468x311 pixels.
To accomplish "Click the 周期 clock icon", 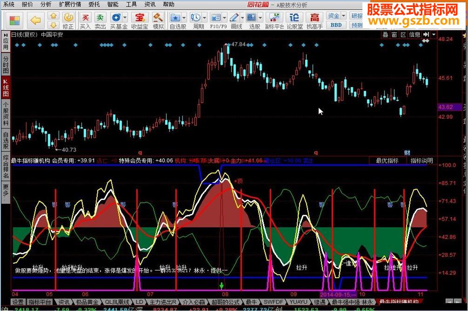I will tap(196, 18).
